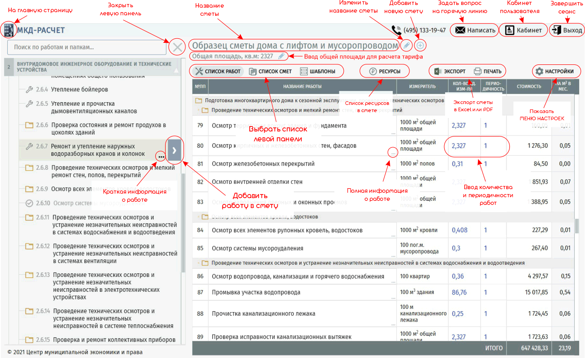Image resolution: width=585 pixels, height=358 pixels.
Task: Export estimate via Экспорт button
Action: pos(450,71)
